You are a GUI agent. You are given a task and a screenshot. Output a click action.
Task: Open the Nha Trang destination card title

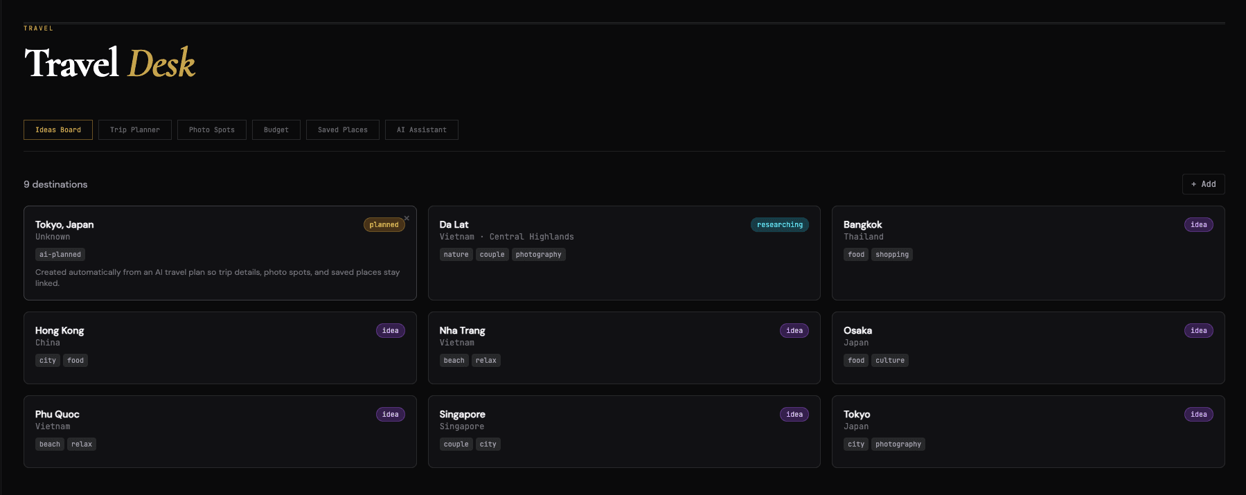[x=462, y=330]
